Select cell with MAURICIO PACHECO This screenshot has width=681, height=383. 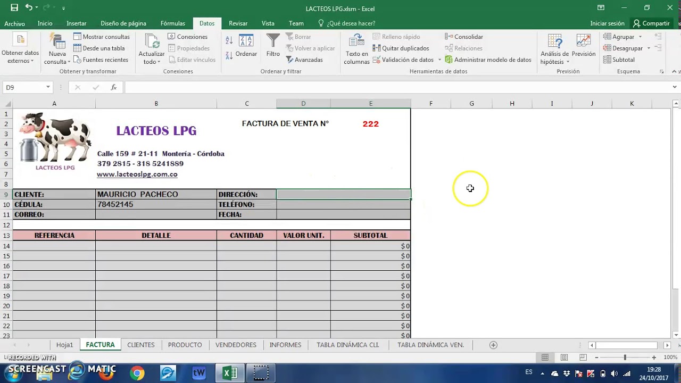coord(156,194)
